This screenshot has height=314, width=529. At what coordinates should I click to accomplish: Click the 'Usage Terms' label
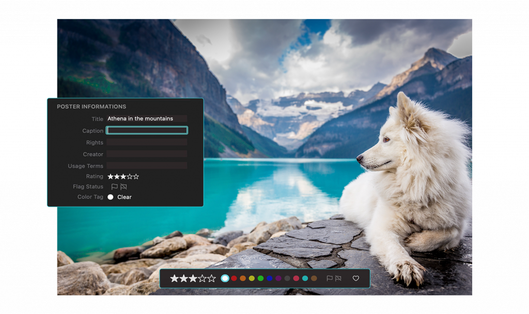coord(85,166)
